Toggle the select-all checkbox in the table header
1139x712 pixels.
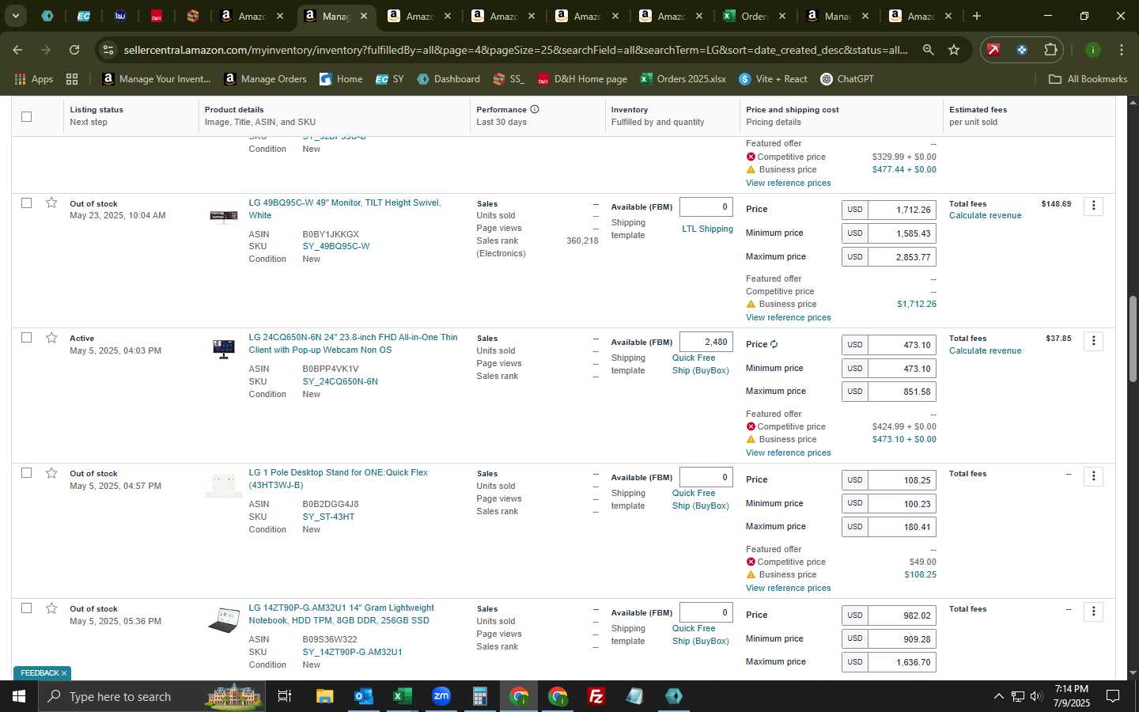(26, 116)
